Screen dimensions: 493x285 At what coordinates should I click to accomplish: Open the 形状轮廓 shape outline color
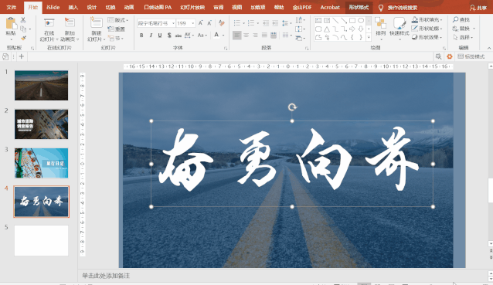[x=427, y=29]
